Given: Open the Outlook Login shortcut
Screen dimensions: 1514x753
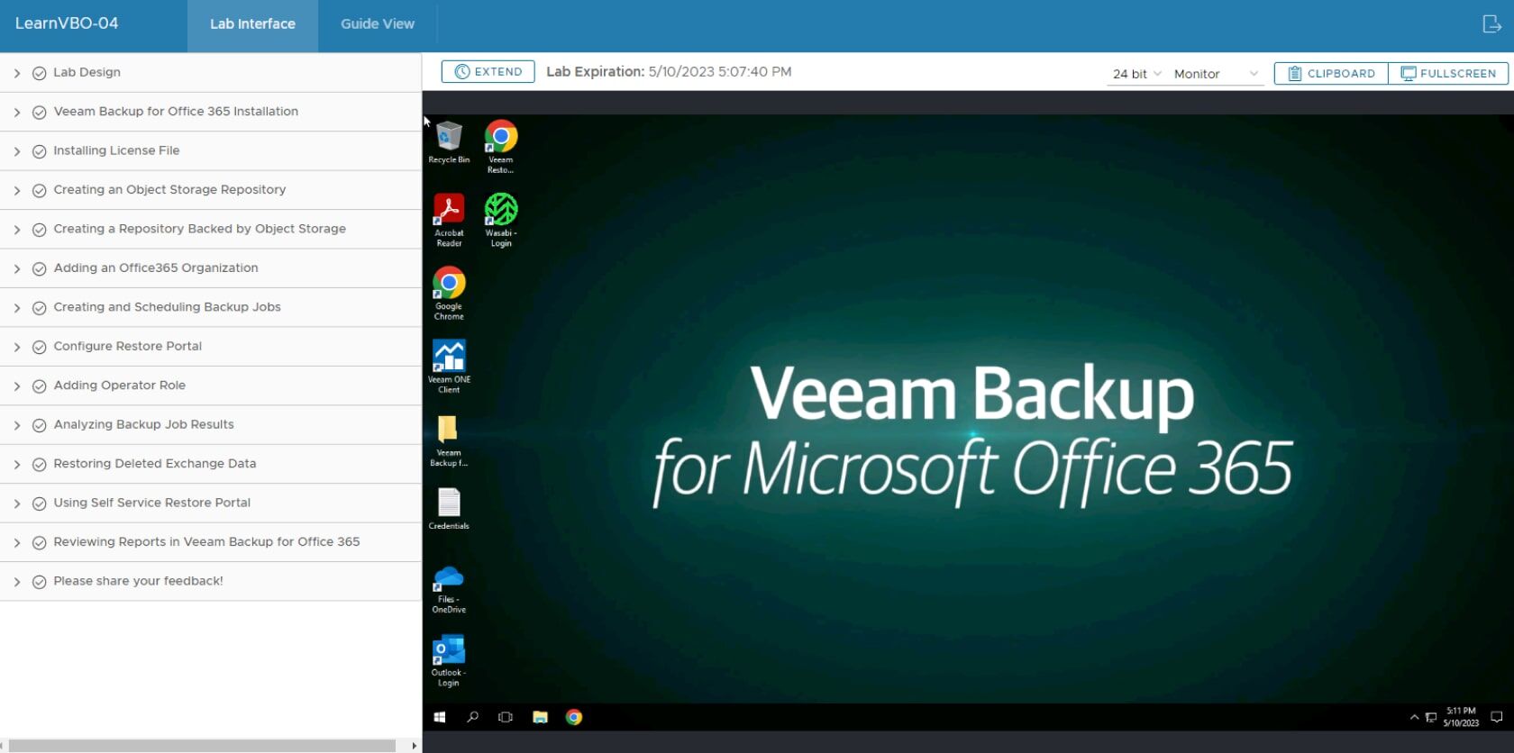Looking at the screenshot, I should click(449, 661).
